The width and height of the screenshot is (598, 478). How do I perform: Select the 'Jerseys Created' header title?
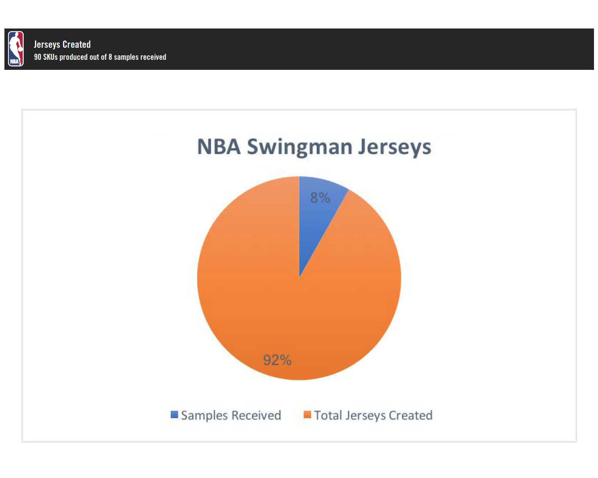coord(62,44)
